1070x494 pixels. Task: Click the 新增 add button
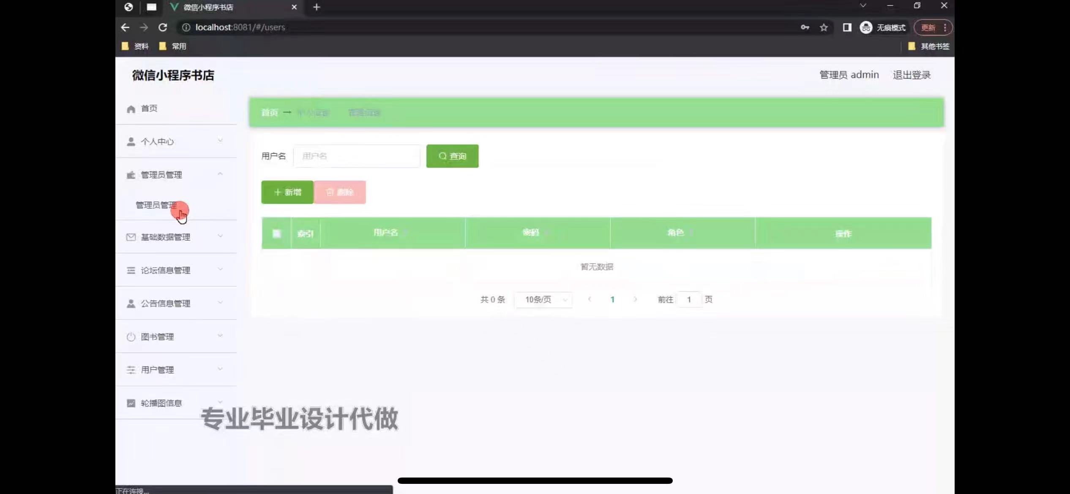(x=287, y=193)
